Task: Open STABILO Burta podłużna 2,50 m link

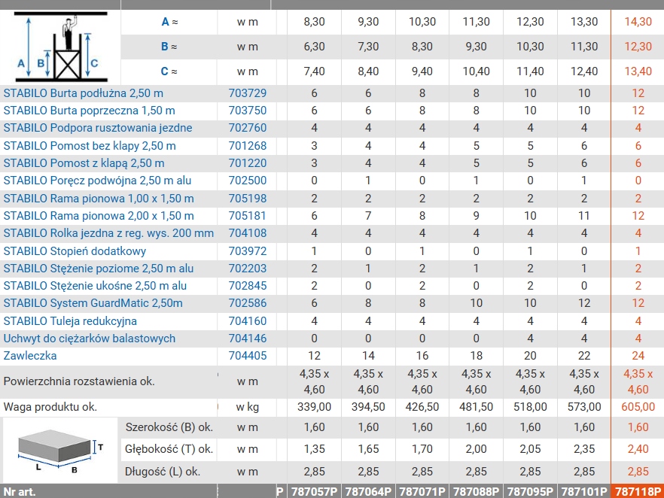Action: coord(84,93)
